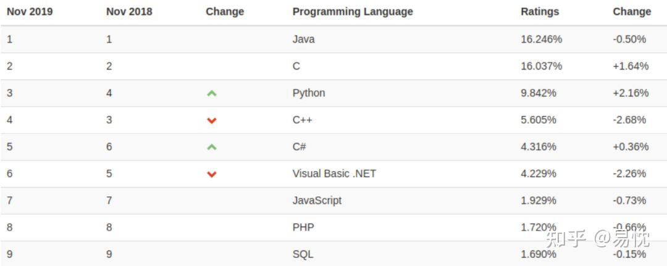Click the Nov 2018 column header
Image resolution: width=667 pixels, height=266 pixels.
tap(129, 12)
